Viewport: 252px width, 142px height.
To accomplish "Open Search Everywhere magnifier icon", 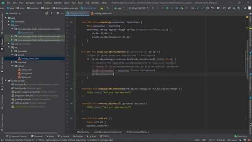I will (245, 8).
